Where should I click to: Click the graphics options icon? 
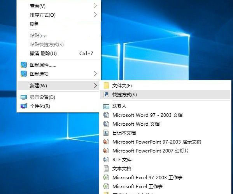[24, 74]
